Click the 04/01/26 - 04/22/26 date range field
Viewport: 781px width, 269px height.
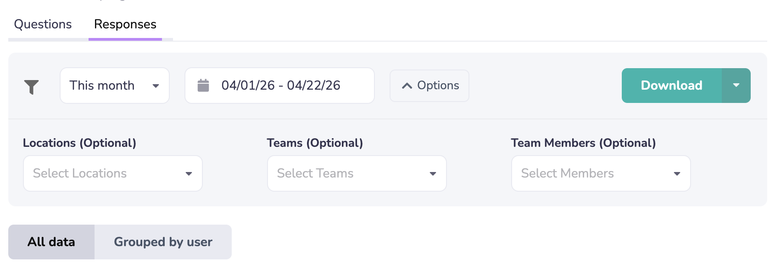click(281, 86)
